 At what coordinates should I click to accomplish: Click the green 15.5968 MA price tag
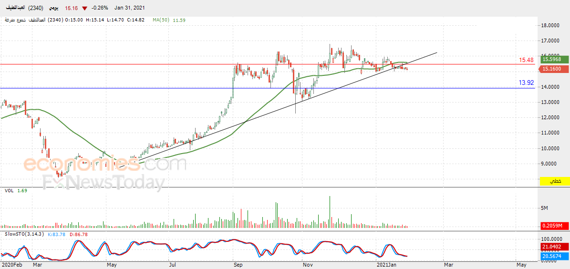click(554, 59)
